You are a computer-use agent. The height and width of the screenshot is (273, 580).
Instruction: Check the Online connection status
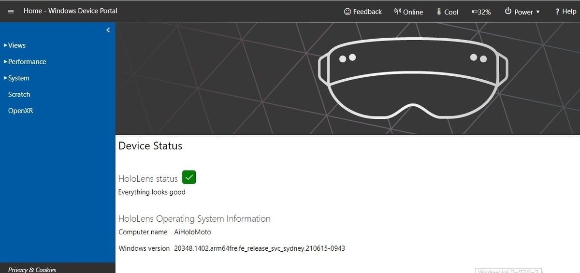[x=408, y=12]
